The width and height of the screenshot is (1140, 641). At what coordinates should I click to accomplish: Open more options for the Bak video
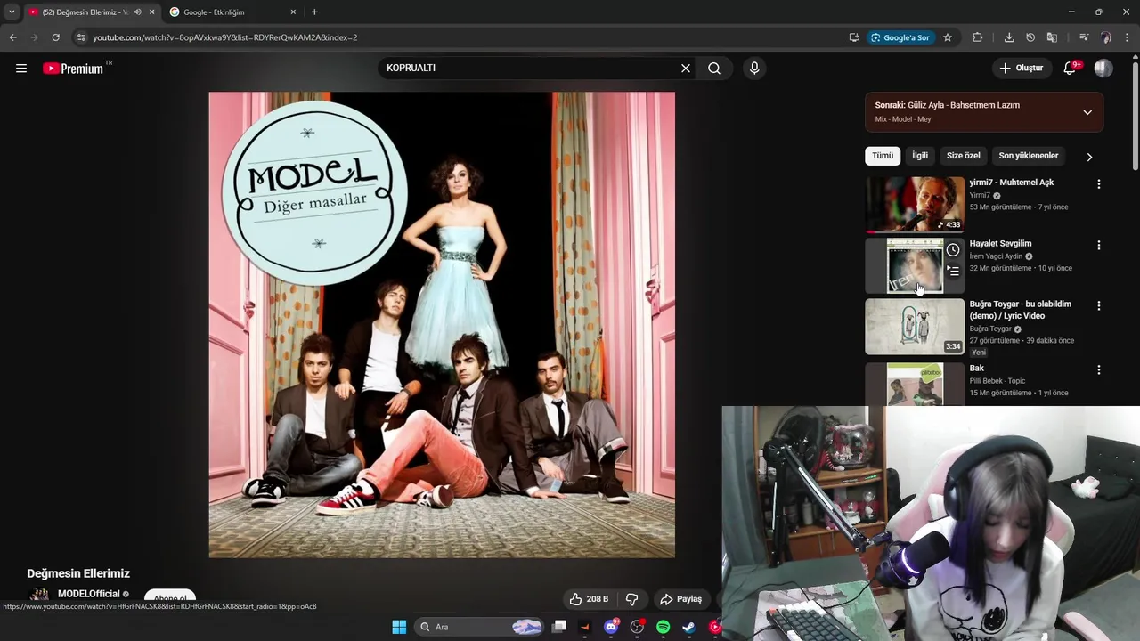coord(1098,369)
